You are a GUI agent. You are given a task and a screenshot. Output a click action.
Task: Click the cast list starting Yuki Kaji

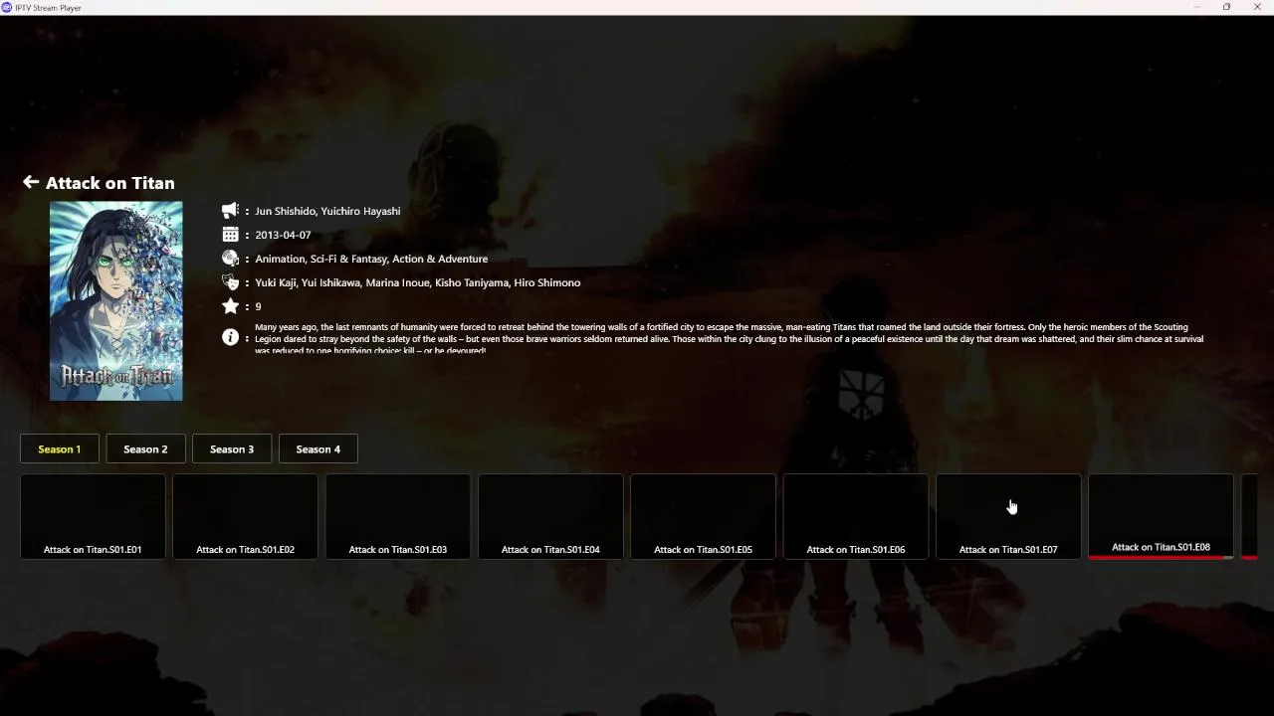point(417,282)
